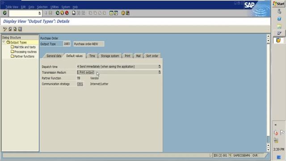286x161 pixels.
Task: Click the SAPECC6EHP6 server name in status bar
Action: click(x=241, y=156)
